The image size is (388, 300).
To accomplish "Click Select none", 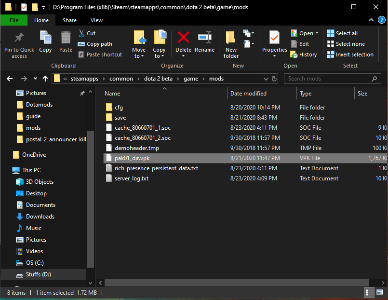I will click(x=346, y=44).
